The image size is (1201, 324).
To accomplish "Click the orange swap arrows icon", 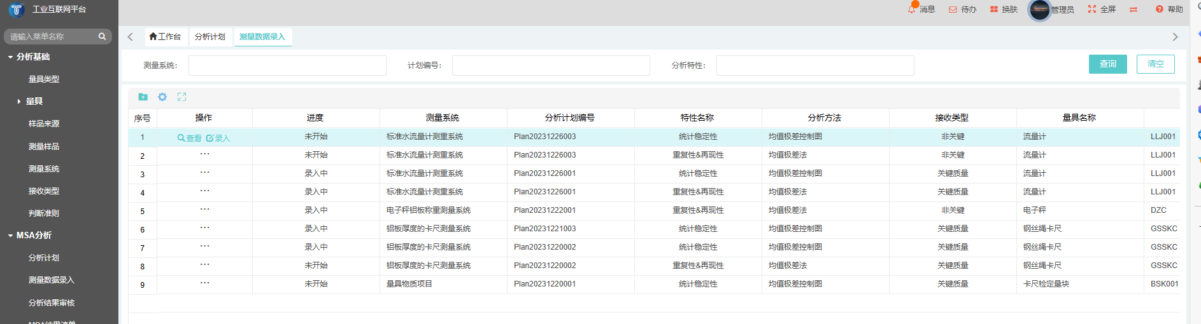I will (x=1133, y=10).
